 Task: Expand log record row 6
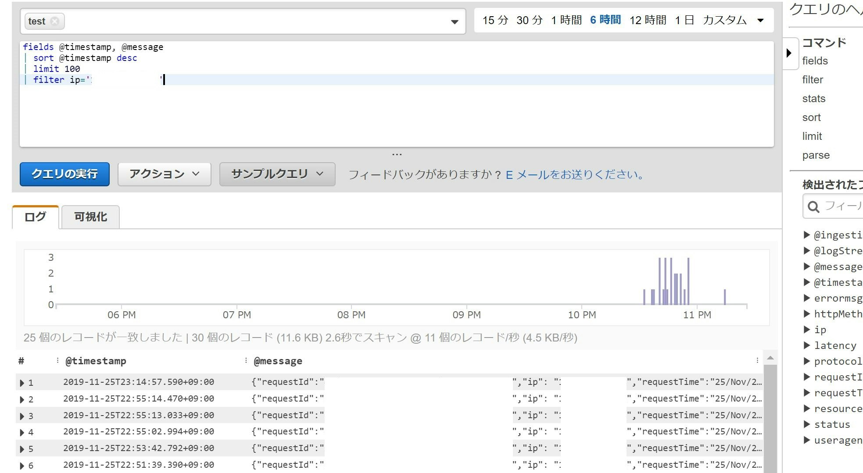coord(22,466)
